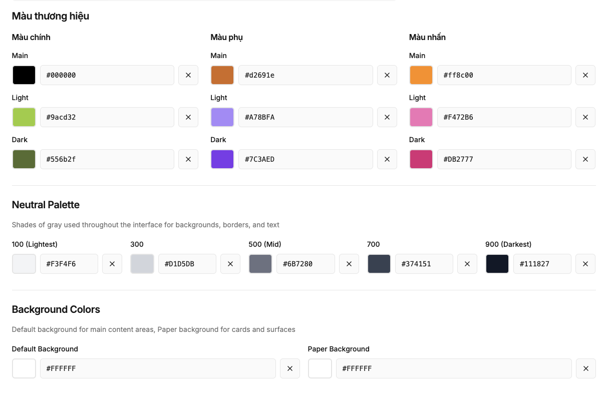Click the #F472B6 hex input field
608x394 pixels.
tap(503, 117)
